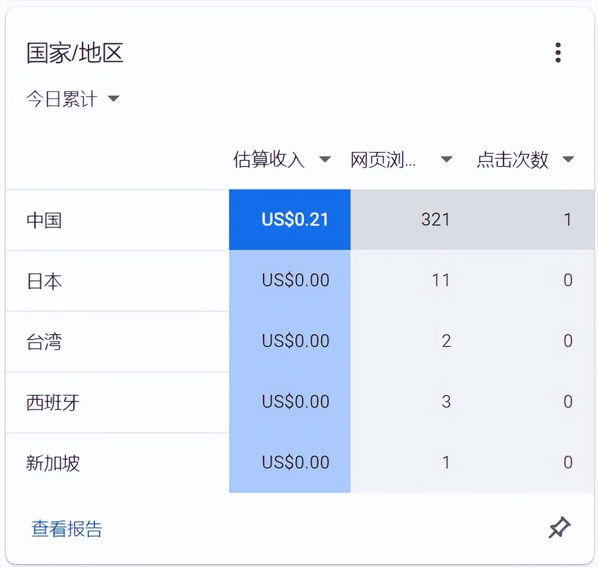
Task: Click the 日本 country label
Action: [x=43, y=281]
